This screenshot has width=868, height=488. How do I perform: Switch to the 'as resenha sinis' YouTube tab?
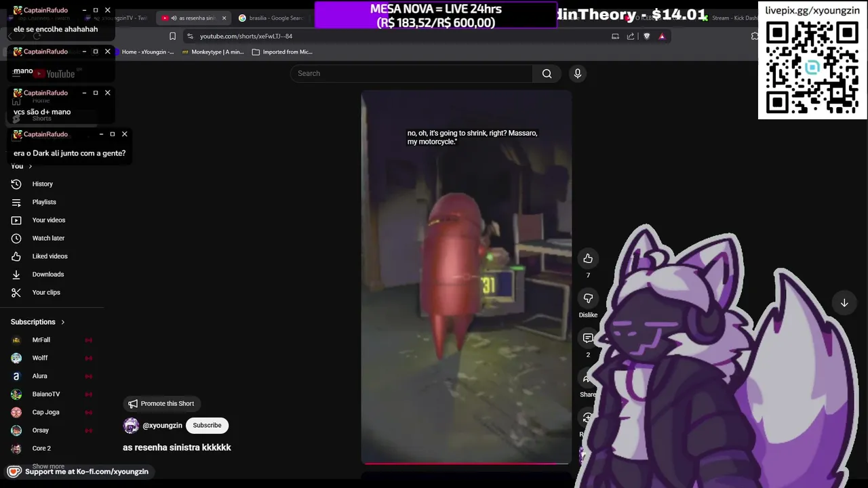(193, 18)
